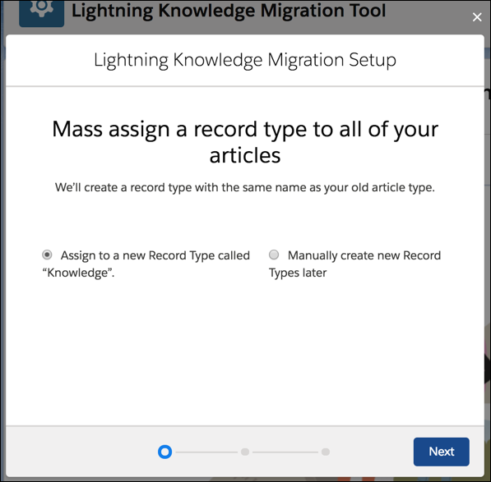Click the "Mass assign a record type" heading
This screenshot has width=491, height=482.
[245, 142]
